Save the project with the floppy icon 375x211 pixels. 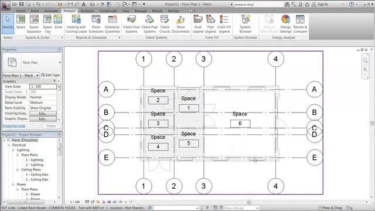(x=22, y=4)
